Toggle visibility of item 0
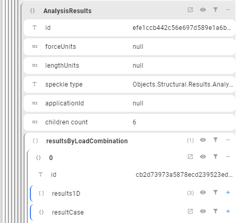Viewport: 237px width, 223px height. point(203,157)
